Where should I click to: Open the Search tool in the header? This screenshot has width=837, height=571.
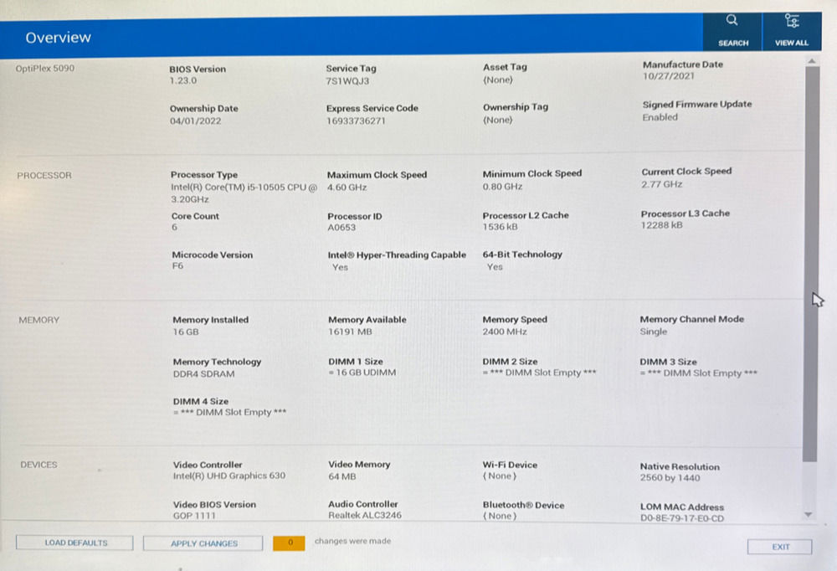[732, 31]
